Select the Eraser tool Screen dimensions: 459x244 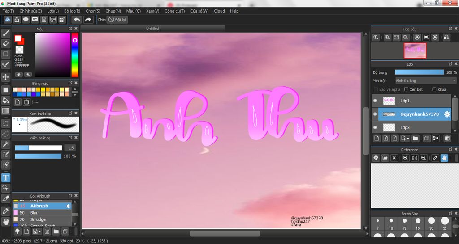pyautogui.click(x=5, y=43)
